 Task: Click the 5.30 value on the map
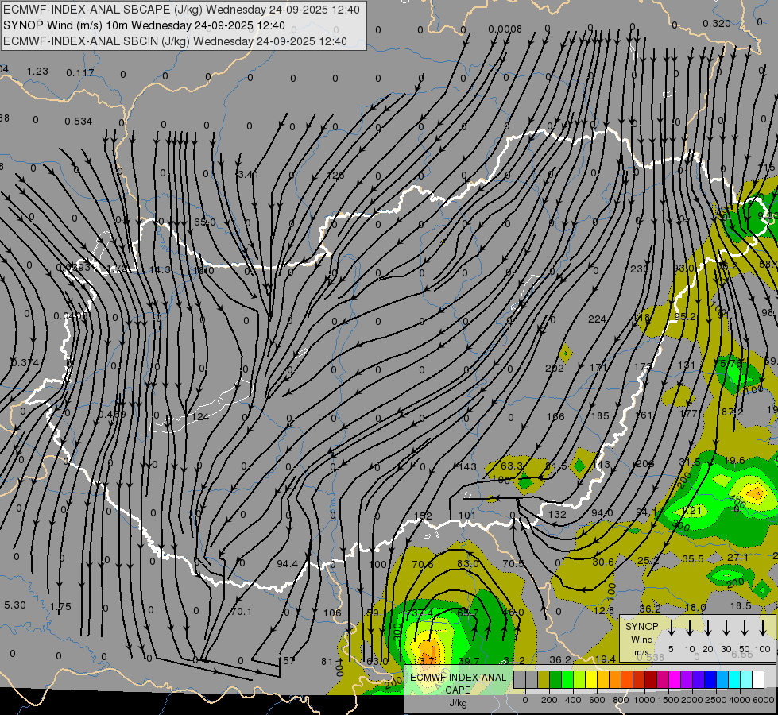pos(15,605)
